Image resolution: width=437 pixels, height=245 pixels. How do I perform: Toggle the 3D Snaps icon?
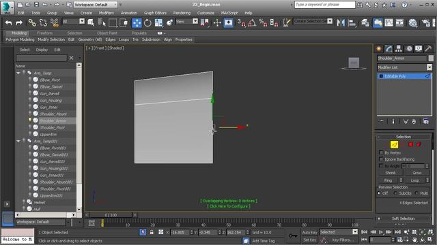(x=241, y=22)
